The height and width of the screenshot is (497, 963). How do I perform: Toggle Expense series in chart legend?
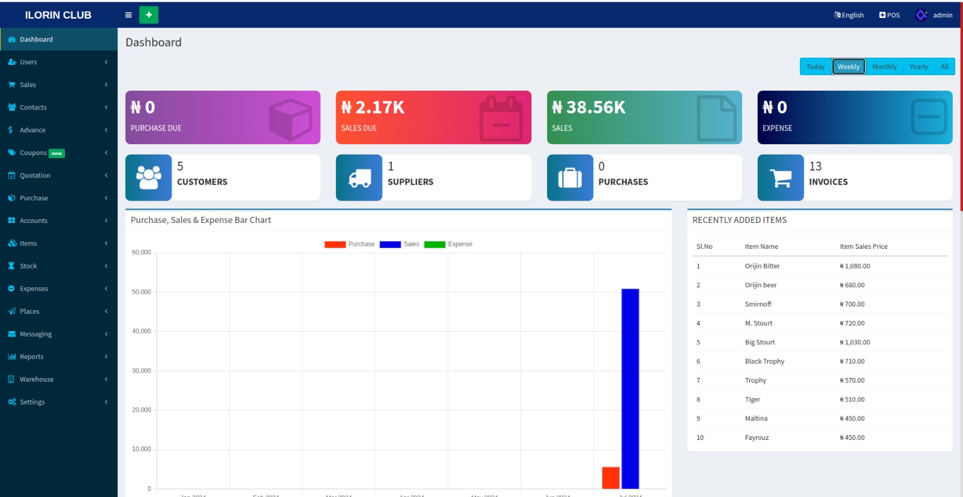tap(448, 245)
